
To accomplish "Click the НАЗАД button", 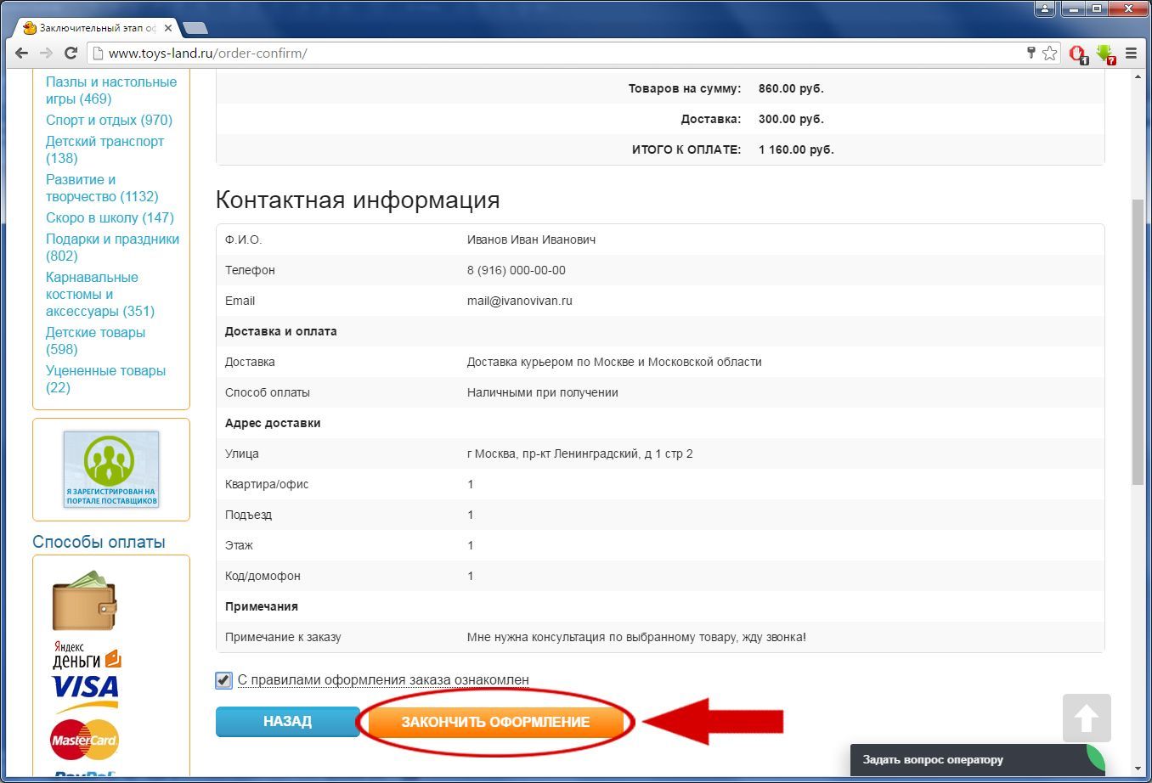I will click(x=287, y=722).
